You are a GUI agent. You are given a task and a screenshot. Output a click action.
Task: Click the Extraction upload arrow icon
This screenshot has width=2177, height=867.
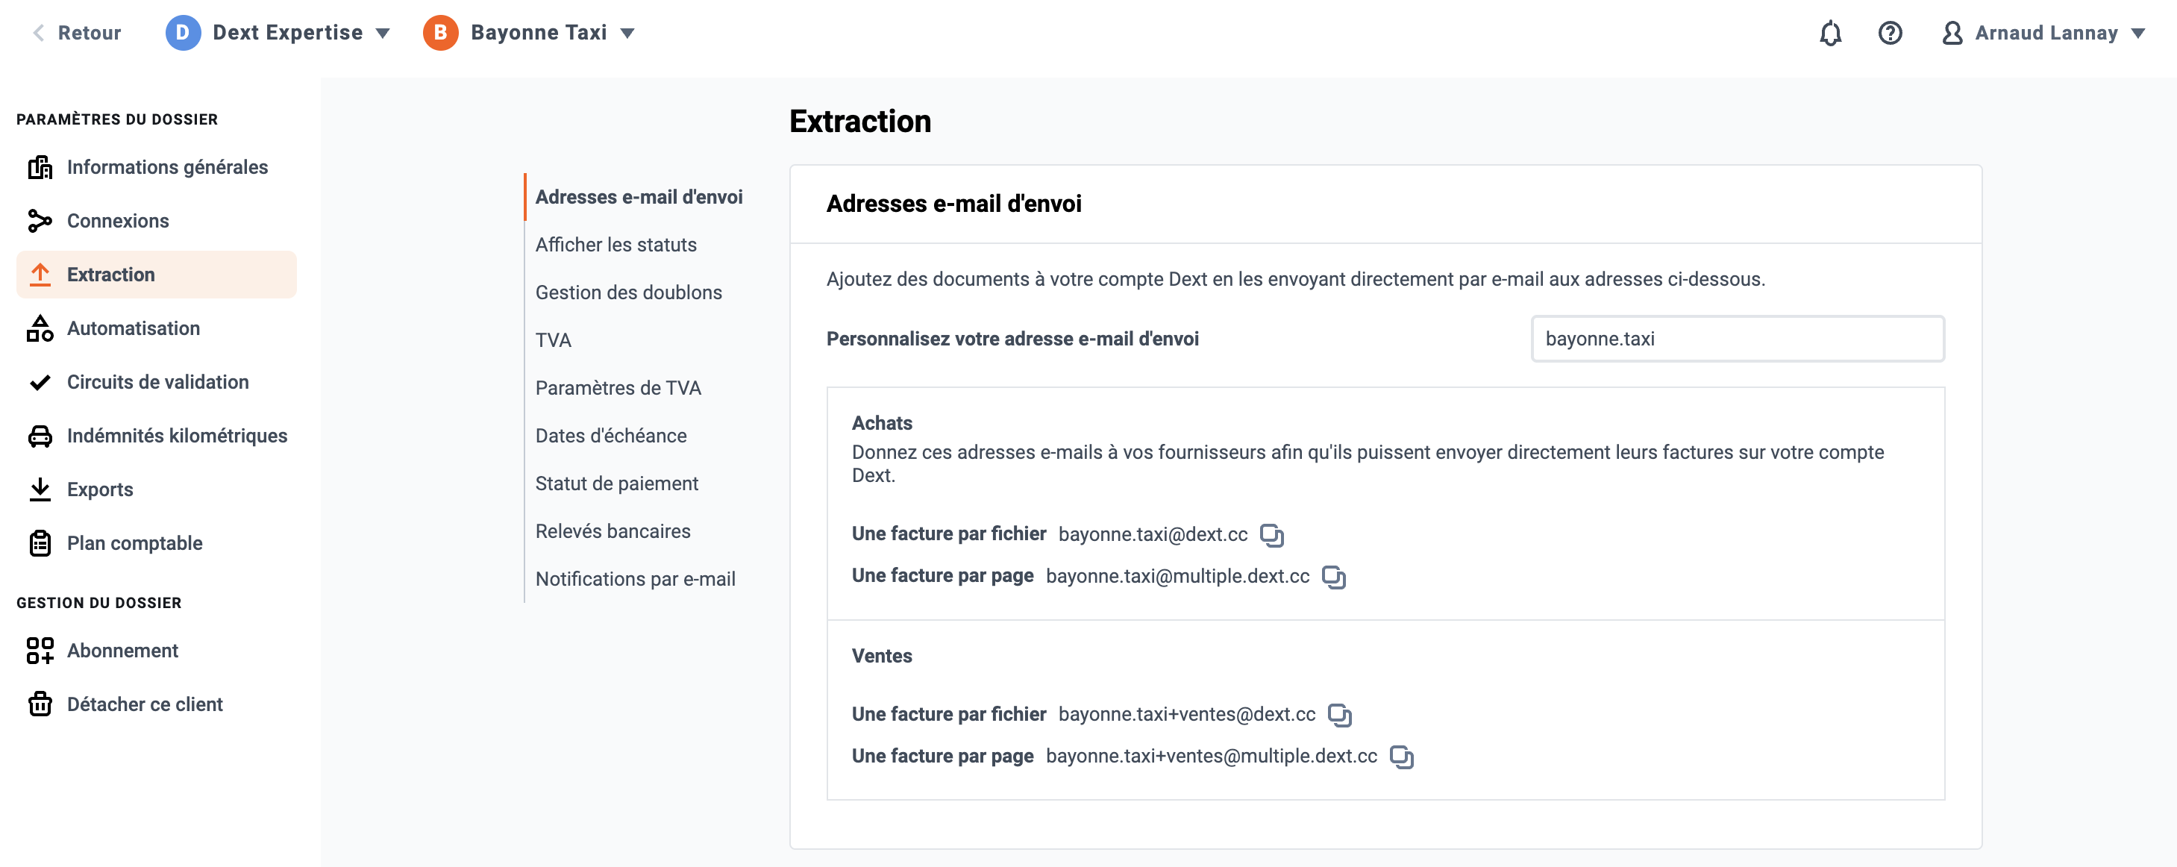(x=40, y=275)
